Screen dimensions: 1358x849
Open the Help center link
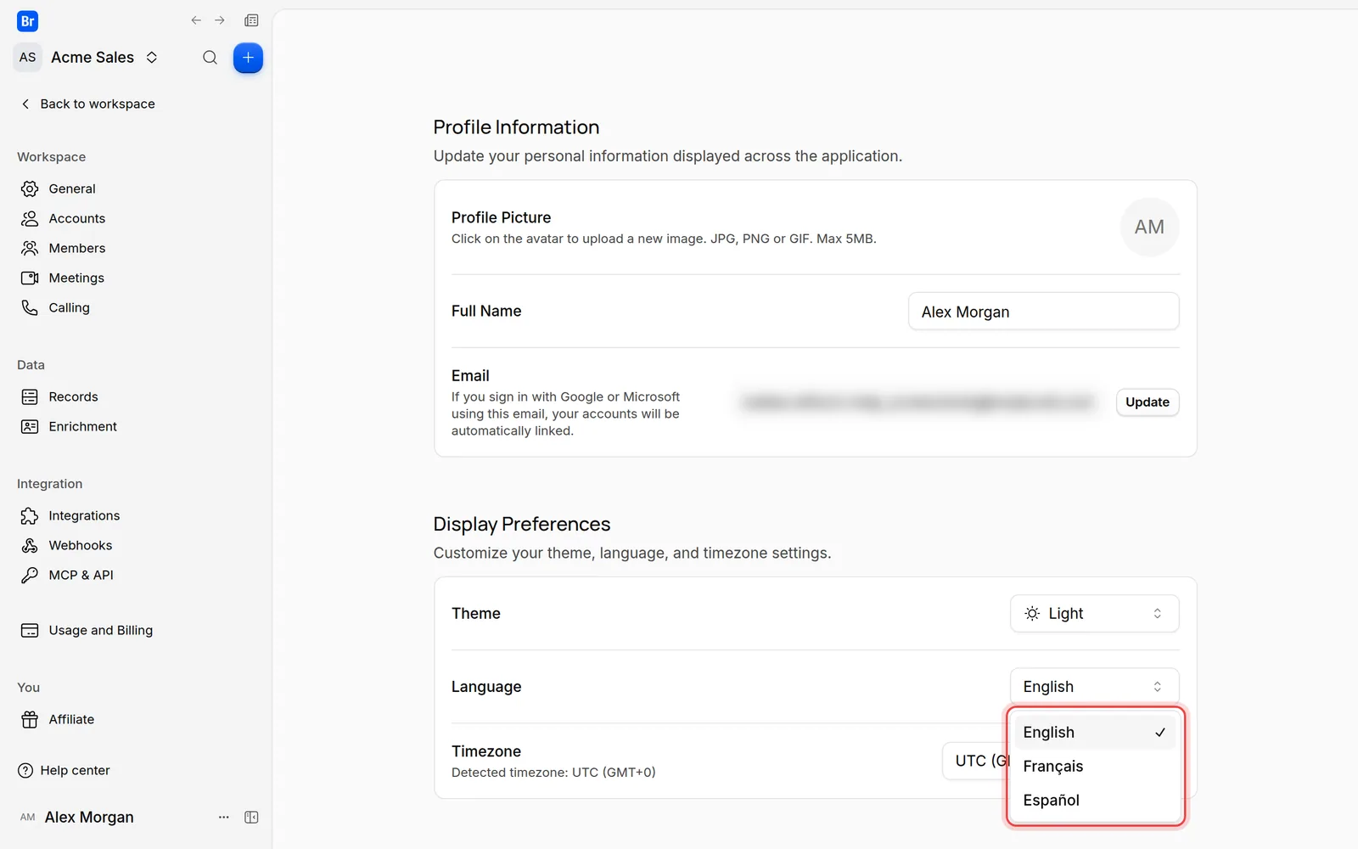pos(65,770)
